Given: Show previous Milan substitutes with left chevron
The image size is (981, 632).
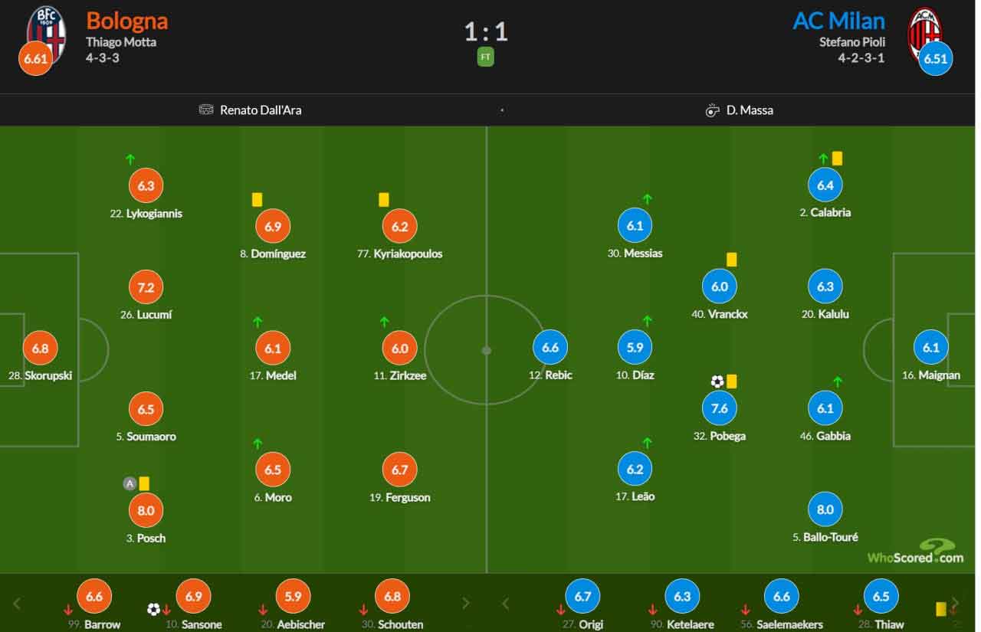Looking at the screenshot, I should tap(505, 603).
